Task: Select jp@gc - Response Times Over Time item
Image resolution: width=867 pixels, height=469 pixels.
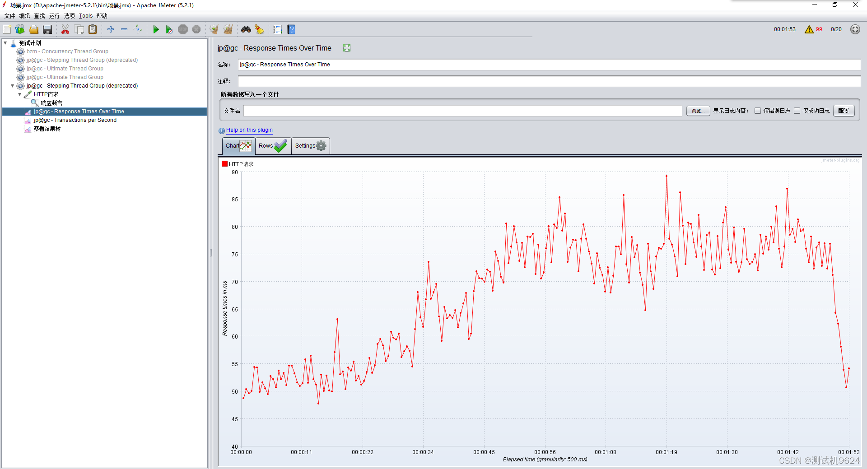Action: pyautogui.click(x=79, y=111)
